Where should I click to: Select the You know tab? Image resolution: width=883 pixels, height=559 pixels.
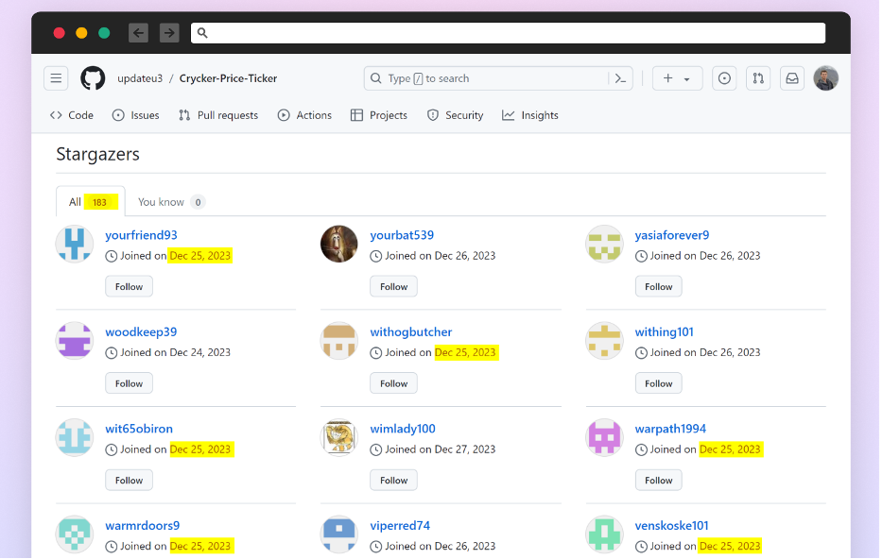[171, 202]
